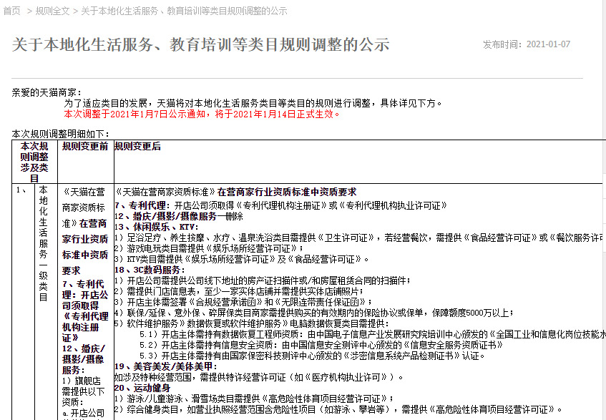Click the line 综合健身类目 about 攀岩

click(338, 409)
